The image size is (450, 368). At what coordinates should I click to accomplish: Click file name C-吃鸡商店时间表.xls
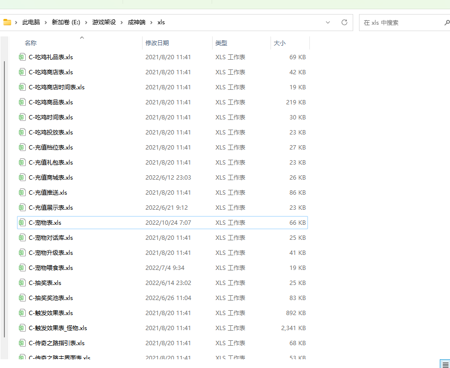pyautogui.click(x=56, y=87)
